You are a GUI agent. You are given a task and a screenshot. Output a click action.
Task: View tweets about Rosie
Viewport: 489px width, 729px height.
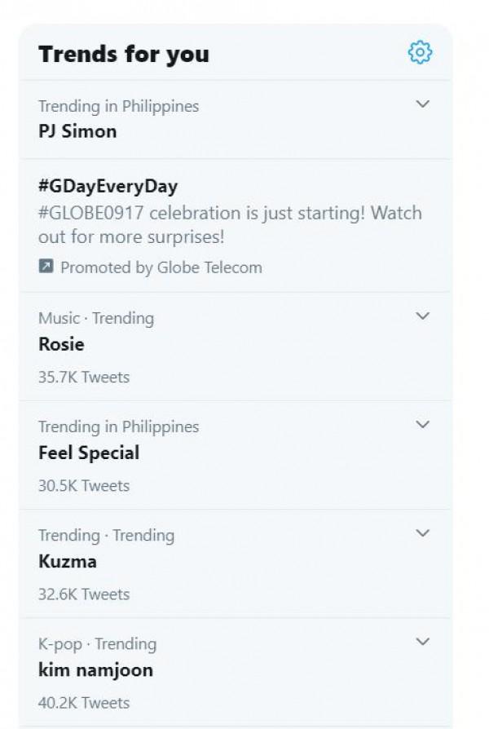point(63,344)
